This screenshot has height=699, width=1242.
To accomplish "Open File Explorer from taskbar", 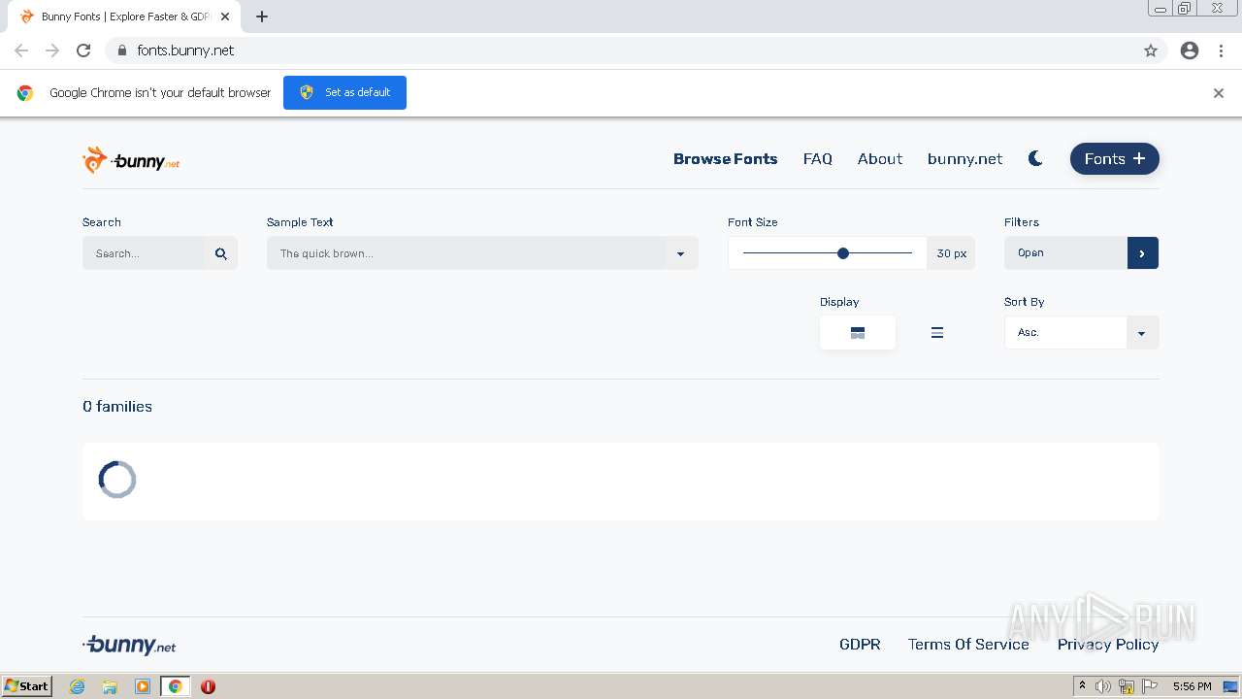I will click(110, 686).
